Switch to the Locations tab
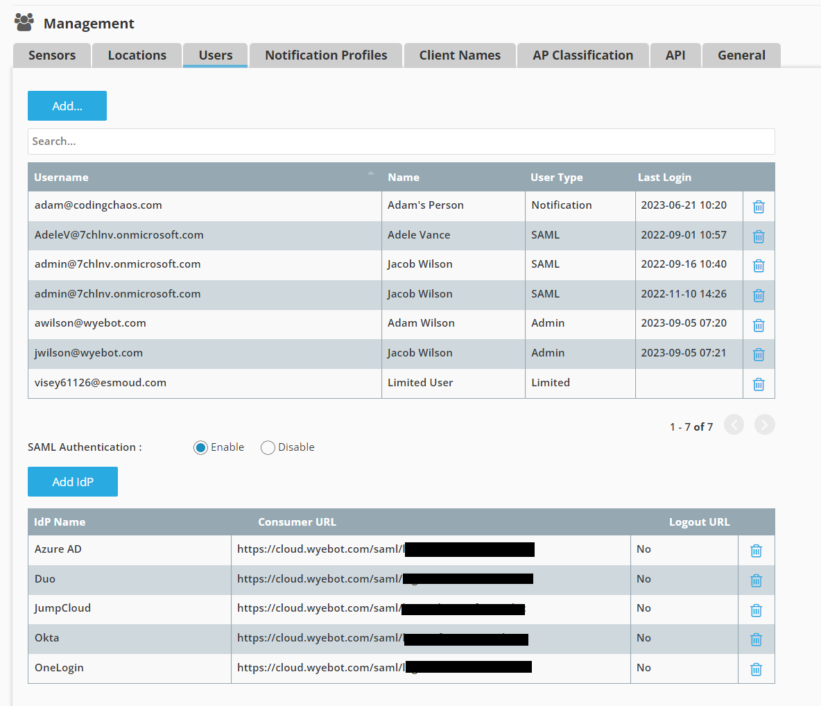Image resolution: width=821 pixels, height=706 pixels. pos(137,55)
